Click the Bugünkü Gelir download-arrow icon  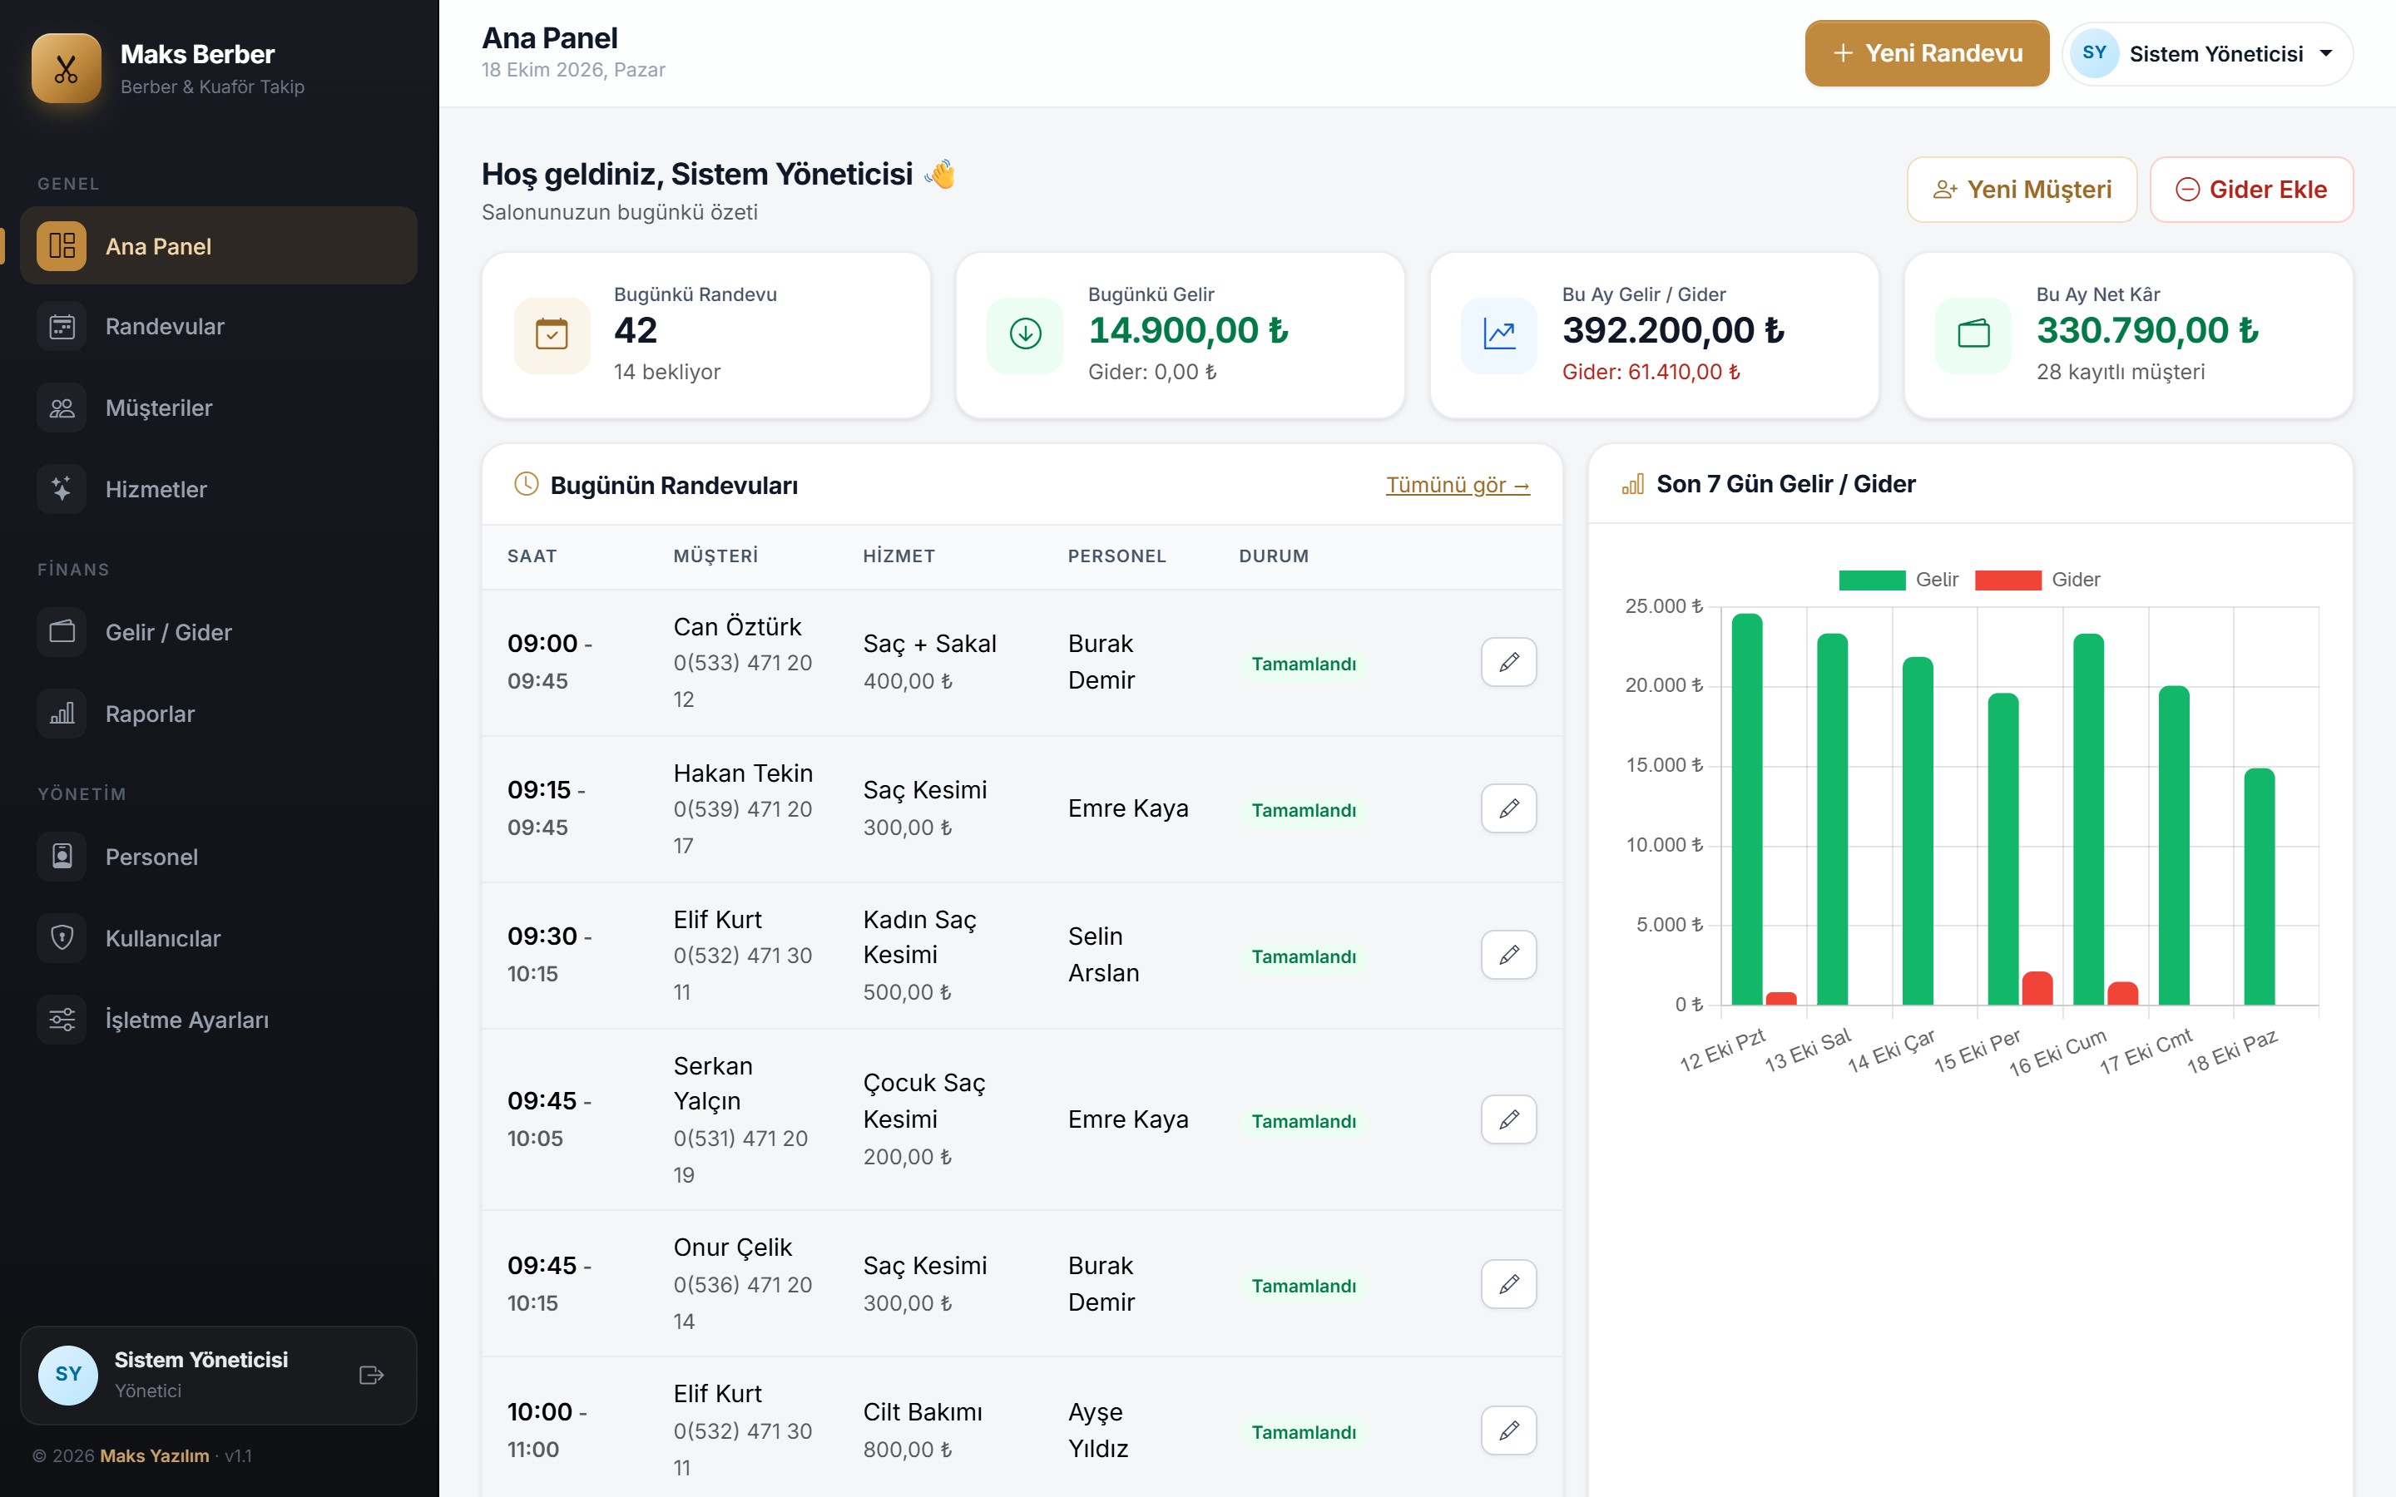pyautogui.click(x=1025, y=334)
